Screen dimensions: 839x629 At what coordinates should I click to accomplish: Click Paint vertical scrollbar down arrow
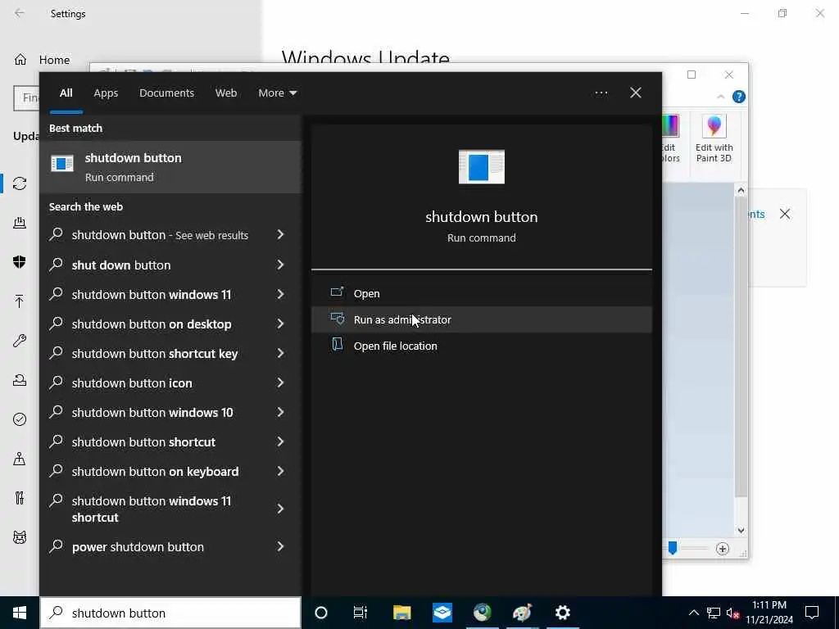741,531
